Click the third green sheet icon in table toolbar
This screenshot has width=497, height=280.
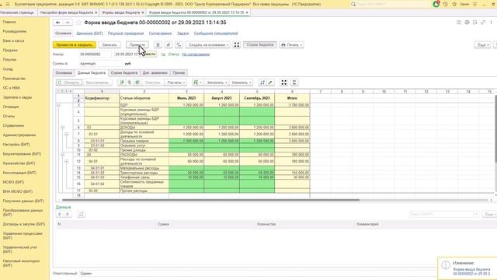coord(137,82)
